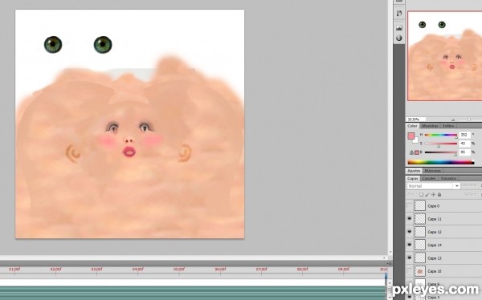Click the brightness value field showing 95
The width and height of the screenshot is (482, 300).
pyautogui.click(x=464, y=152)
